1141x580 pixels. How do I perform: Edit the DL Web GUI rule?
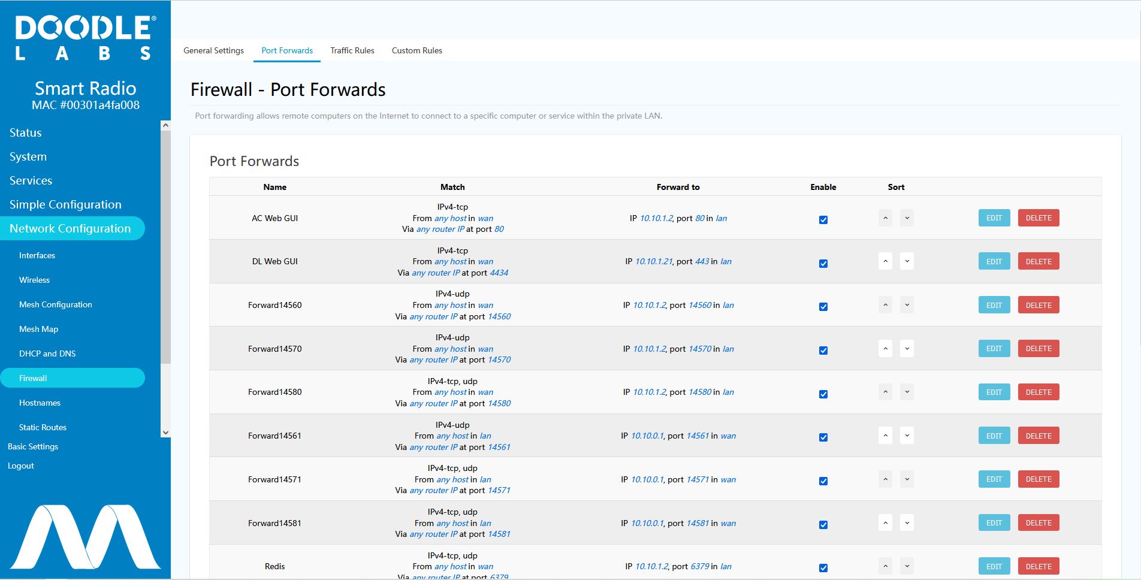(994, 261)
